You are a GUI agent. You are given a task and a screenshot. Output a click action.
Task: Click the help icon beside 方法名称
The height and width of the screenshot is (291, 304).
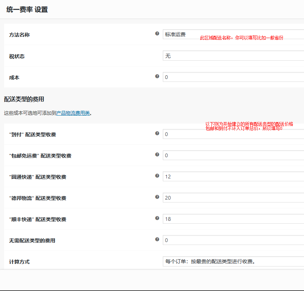pos(157,33)
